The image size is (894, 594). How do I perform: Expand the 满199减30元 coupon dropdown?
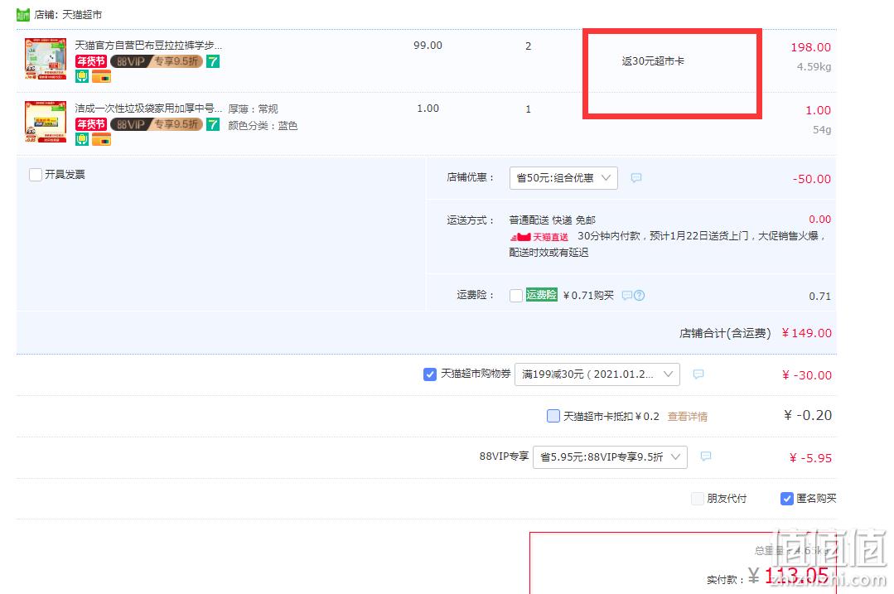[x=597, y=374]
